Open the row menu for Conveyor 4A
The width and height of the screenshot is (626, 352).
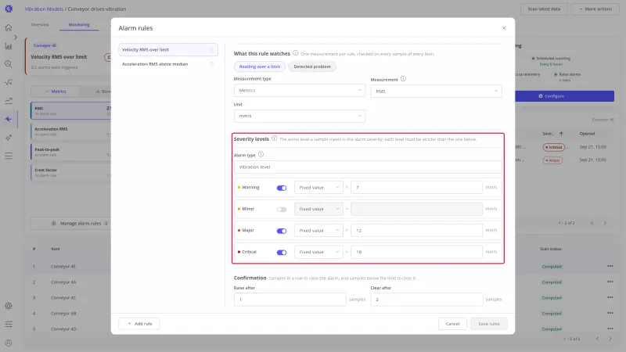pyautogui.click(x=610, y=282)
